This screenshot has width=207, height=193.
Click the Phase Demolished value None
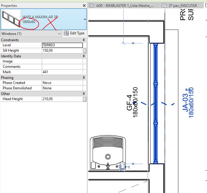coord(62,88)
